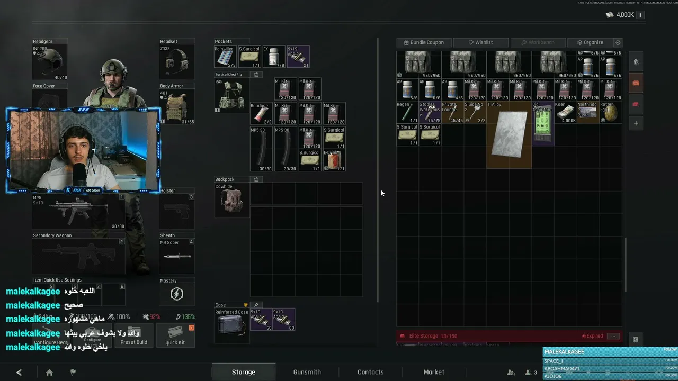This screenshot has width=678, height=381.
Task: Click the Mastery lightning hexagon icon
Action: coord(177,294)
